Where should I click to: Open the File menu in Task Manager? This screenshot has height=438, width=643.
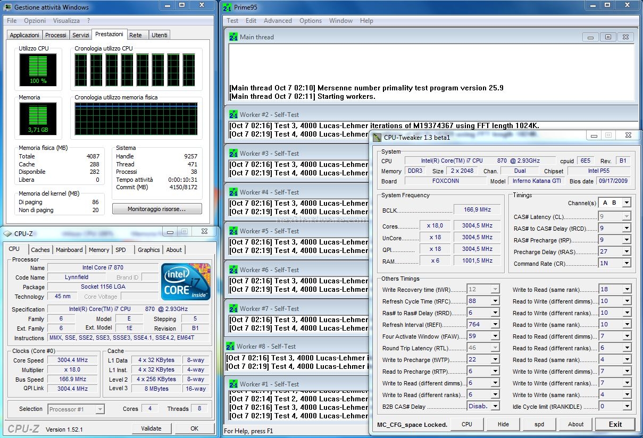(x=12, y=21)
